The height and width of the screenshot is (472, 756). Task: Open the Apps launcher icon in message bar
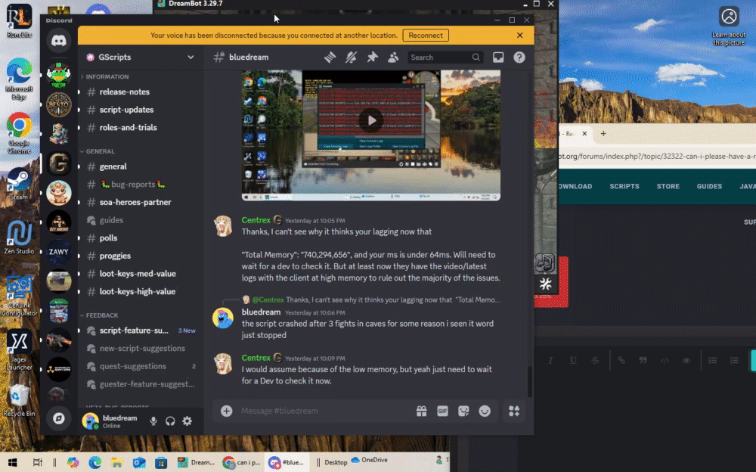coord(514,411)
